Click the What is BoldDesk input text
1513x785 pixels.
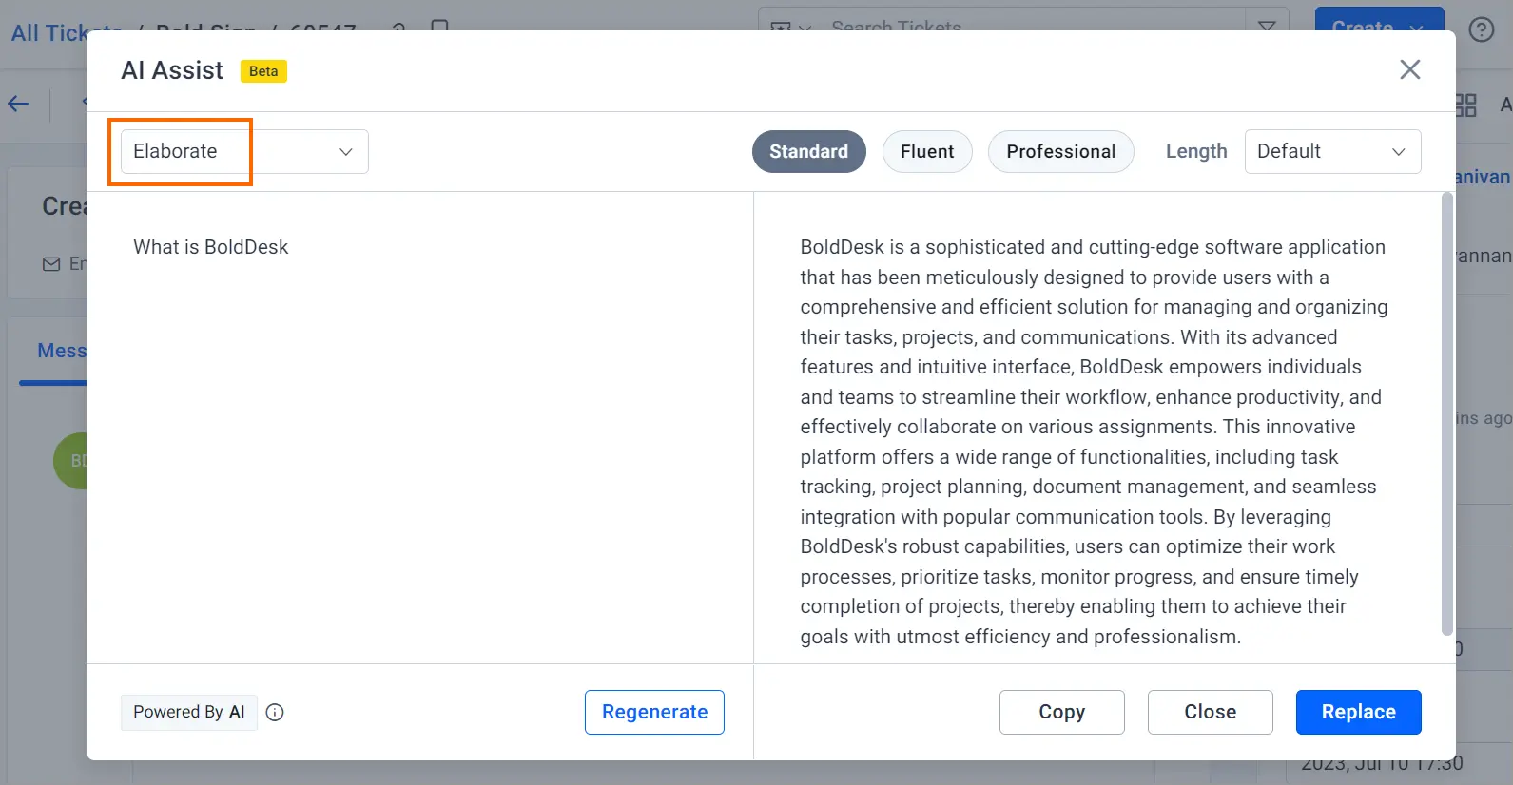tap(210, 247)
